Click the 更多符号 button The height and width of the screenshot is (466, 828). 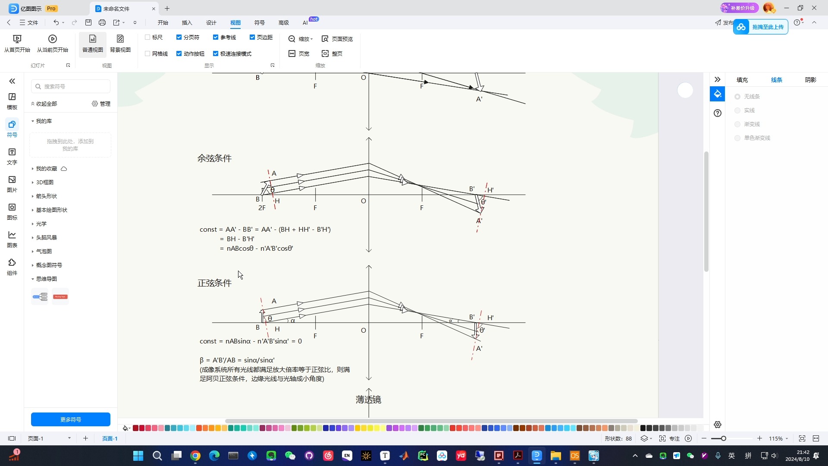coord(71,419)
